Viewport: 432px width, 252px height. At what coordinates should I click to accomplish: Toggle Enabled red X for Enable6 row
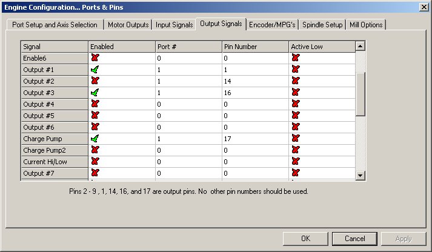pos(95,58)
